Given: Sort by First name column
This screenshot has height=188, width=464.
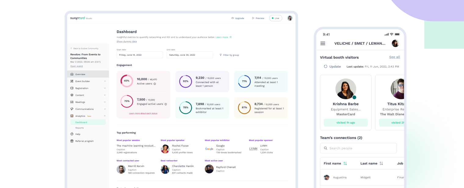Looking at the screenshot, I should pos(345,163).
